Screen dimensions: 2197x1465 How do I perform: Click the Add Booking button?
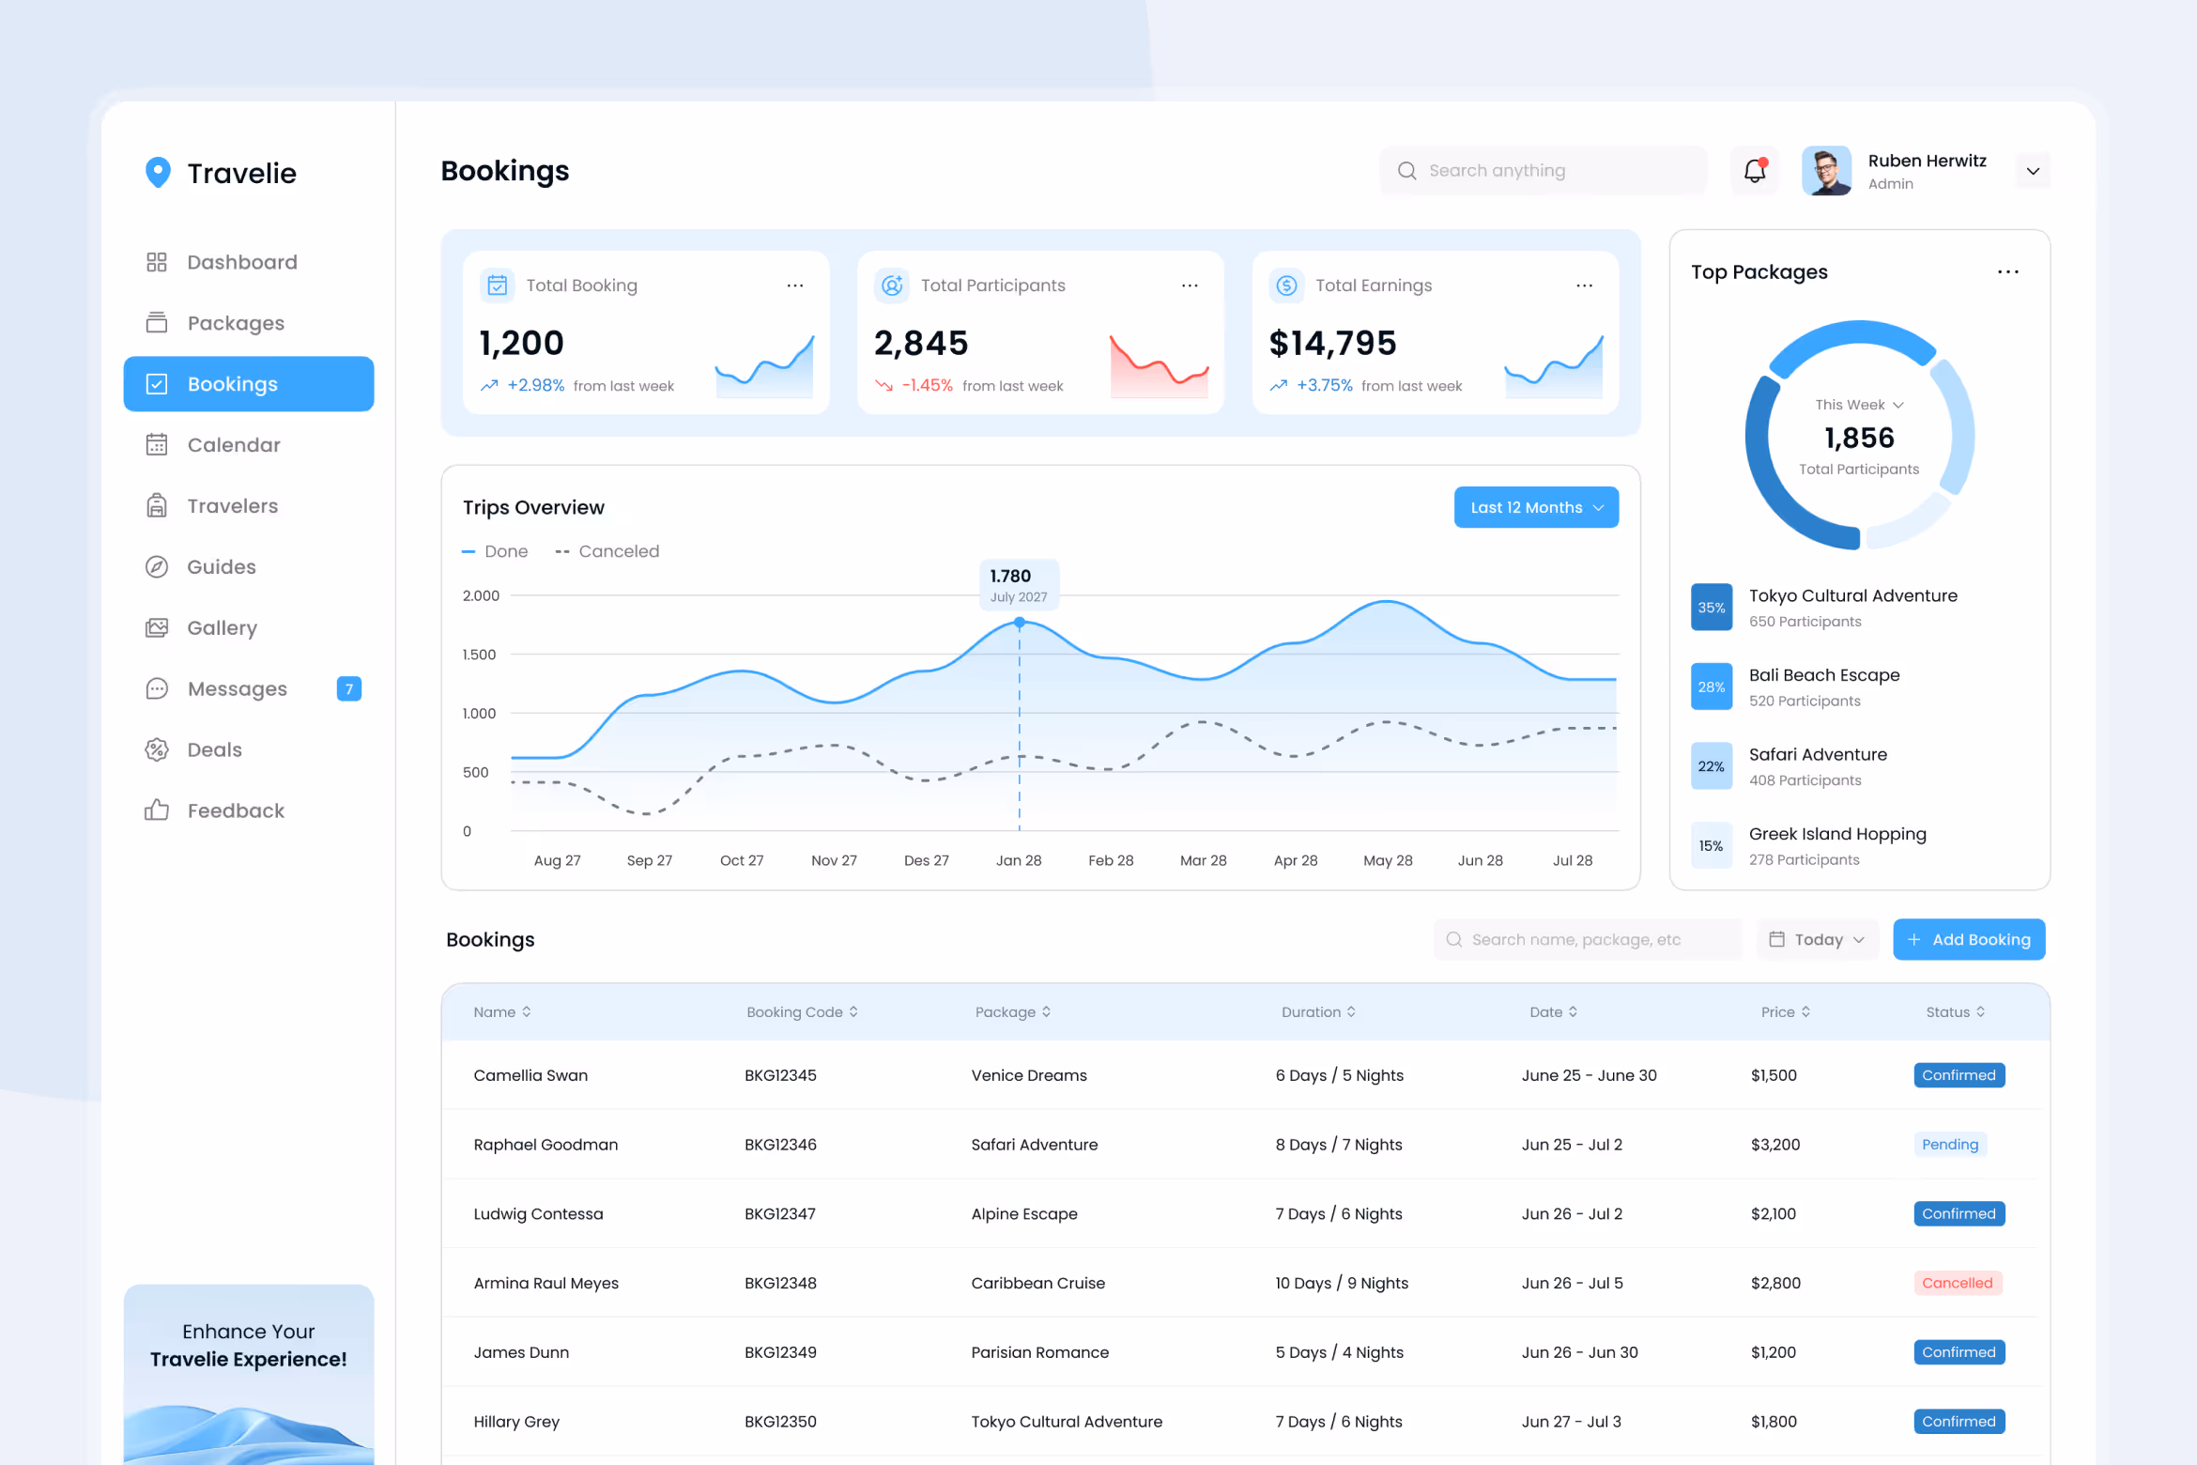click(1968, 939)
